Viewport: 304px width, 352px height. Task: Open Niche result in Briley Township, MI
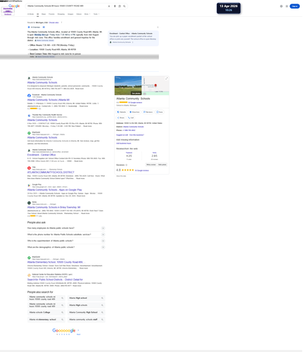(54, 208)
